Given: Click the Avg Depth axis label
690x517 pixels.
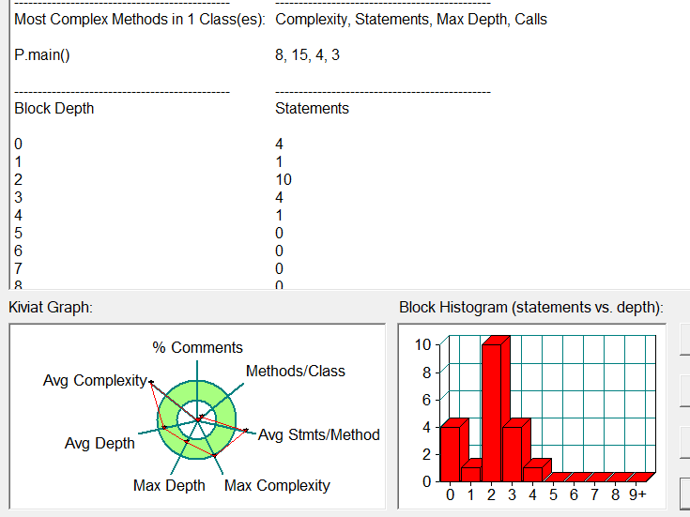Looking at the screenshot, I should click(x=100, y=443).
